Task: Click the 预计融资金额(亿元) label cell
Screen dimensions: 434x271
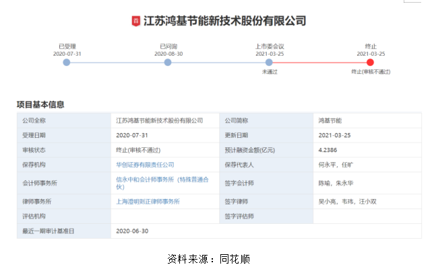Action: 266,150
